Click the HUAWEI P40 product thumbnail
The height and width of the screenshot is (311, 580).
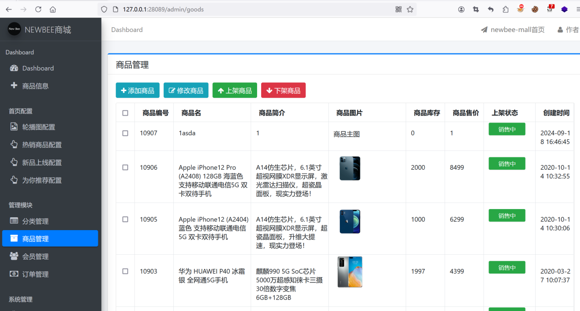coord(350,272)
